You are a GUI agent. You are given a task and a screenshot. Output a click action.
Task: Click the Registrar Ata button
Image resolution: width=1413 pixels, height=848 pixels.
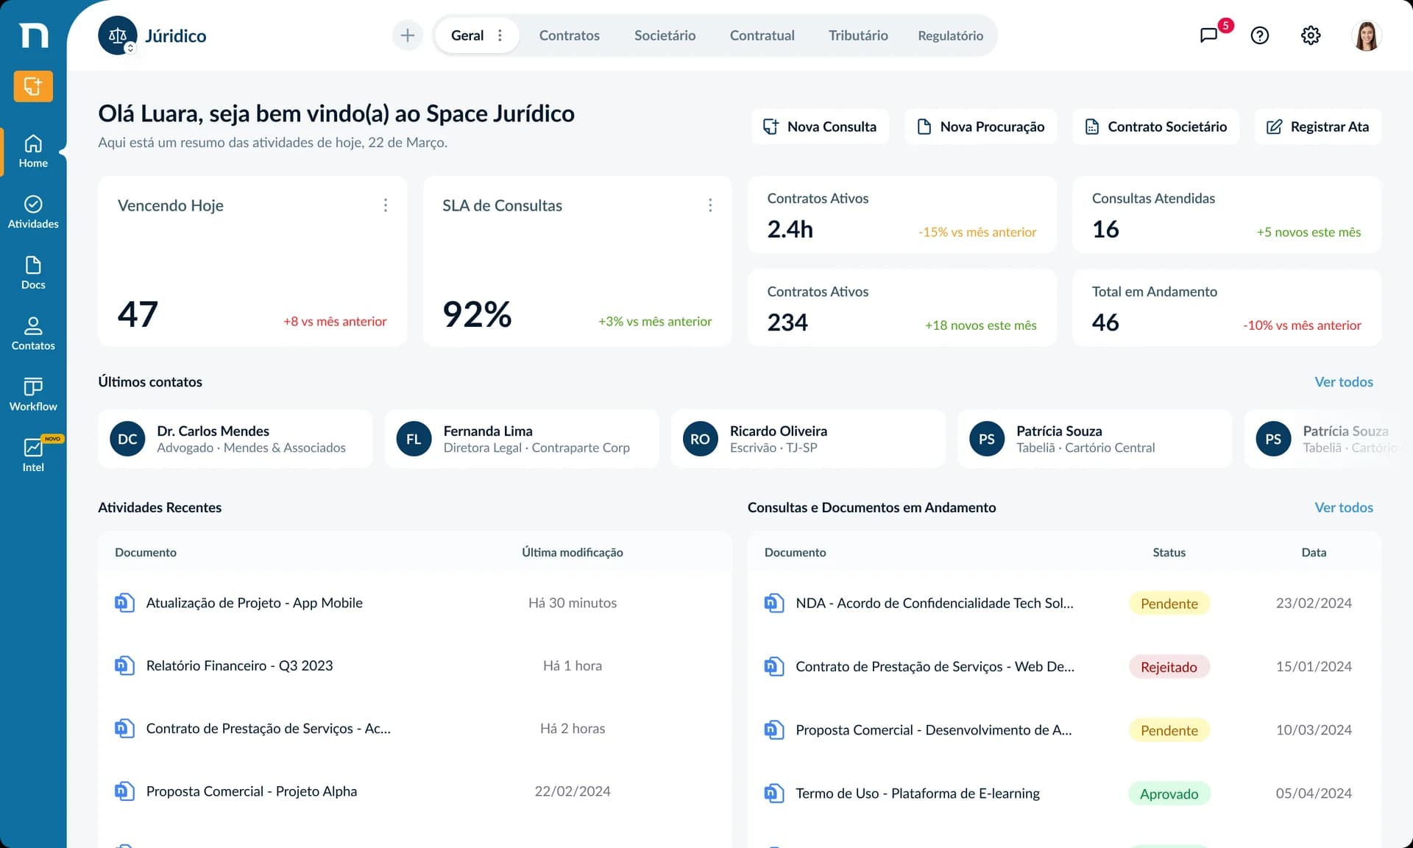(1317, 127)
